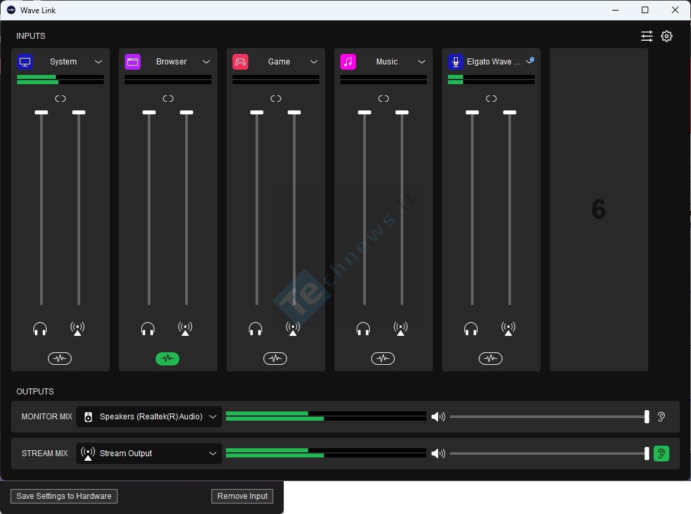
Task: Mute System in monitor mix headphones
Action: (40, 329)
